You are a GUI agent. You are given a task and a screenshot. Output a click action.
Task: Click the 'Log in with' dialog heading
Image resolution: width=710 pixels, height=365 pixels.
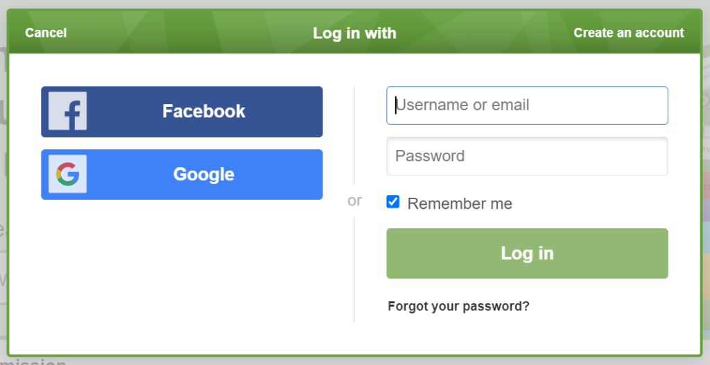(x=354, y=33)
